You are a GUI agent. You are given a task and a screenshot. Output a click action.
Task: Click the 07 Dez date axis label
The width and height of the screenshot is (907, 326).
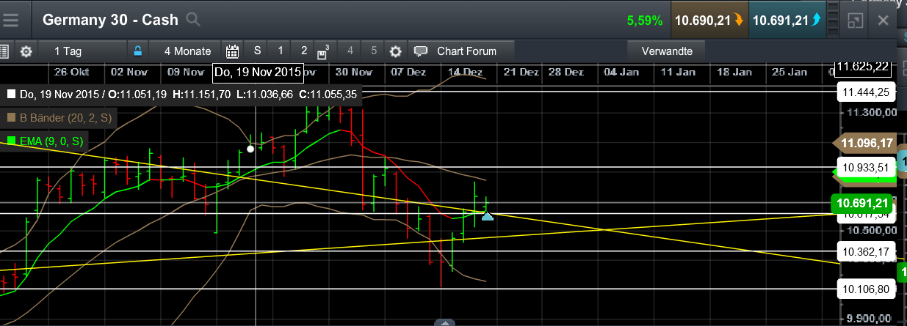(x=408, y=72)
